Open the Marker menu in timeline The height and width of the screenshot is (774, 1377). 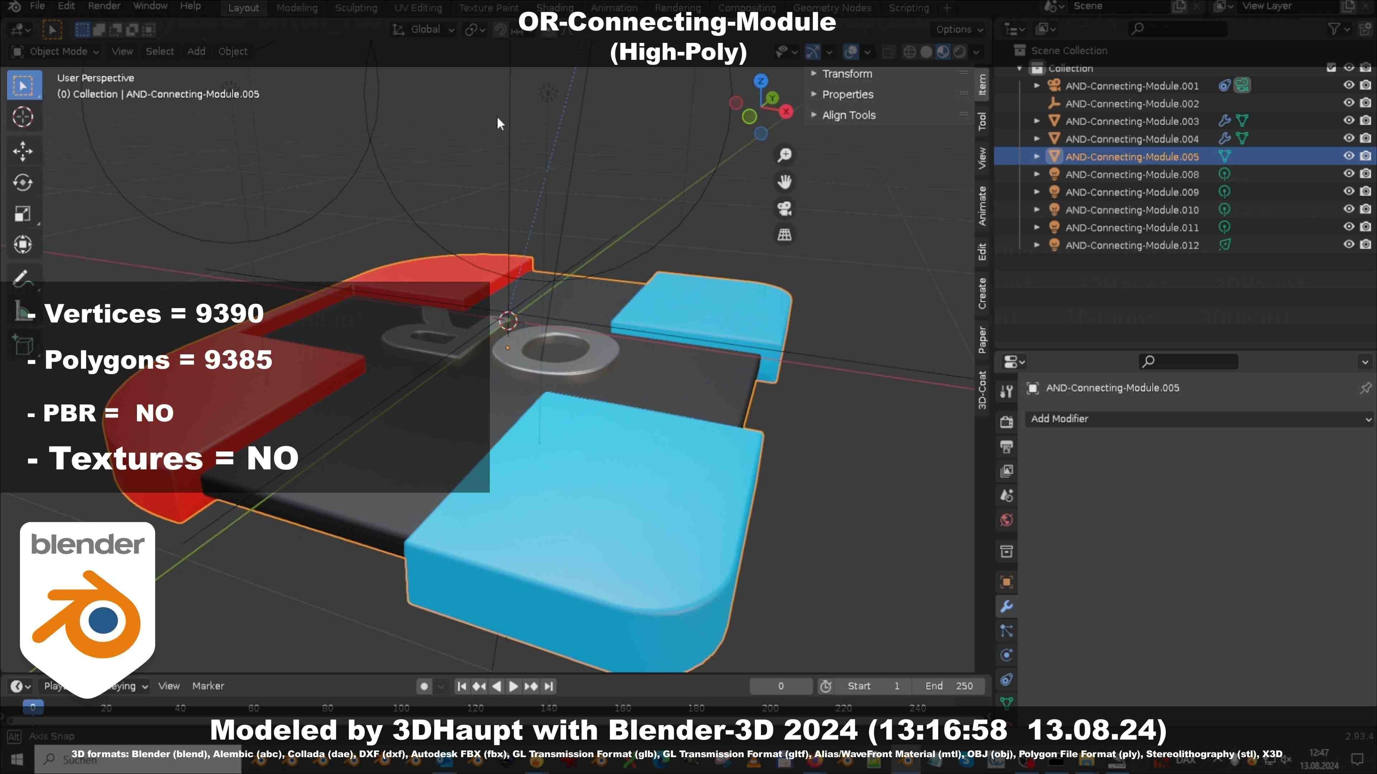click(208, 686)
